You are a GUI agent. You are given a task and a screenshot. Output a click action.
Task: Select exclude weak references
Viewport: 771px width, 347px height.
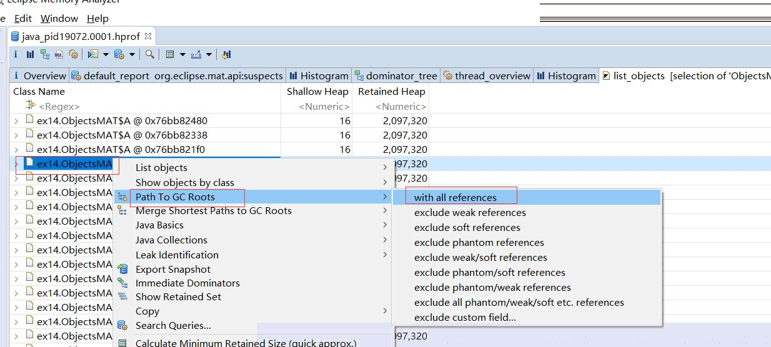tap(527, 212)
